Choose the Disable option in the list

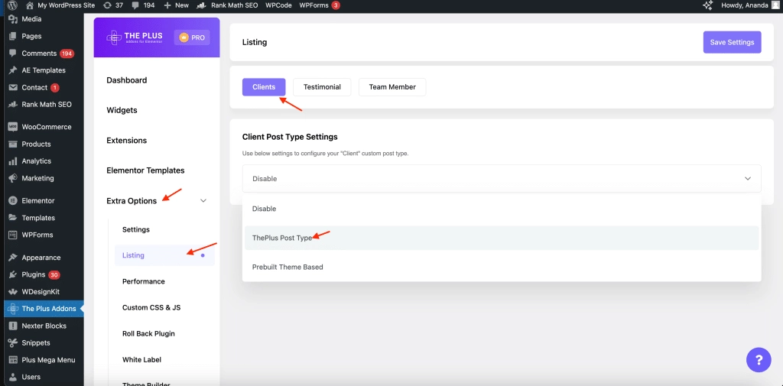pyautogui.click(x=502, y=209)
